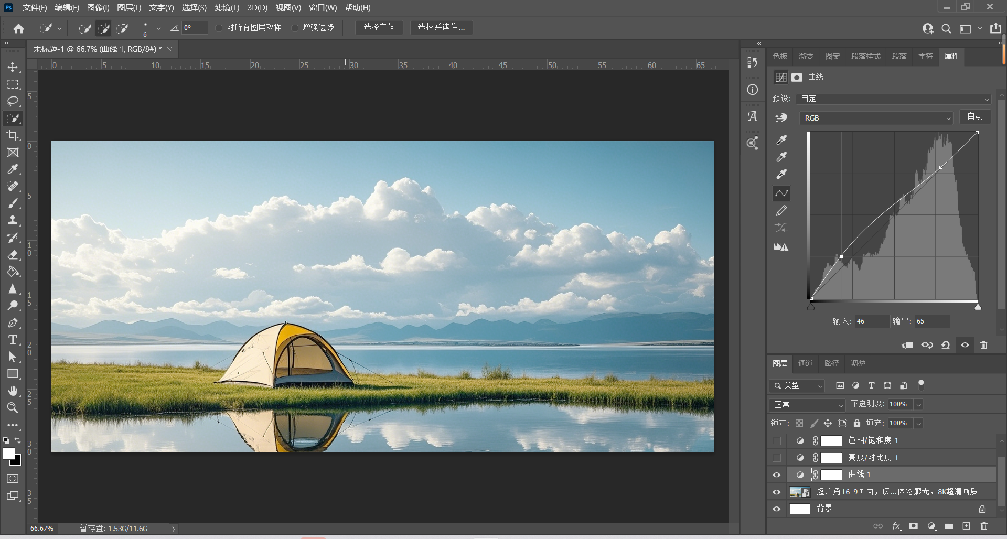Click the 选择主体 button
The image size is (1007, 539).
click(x=379, y=27)
